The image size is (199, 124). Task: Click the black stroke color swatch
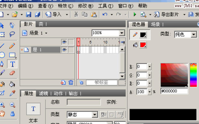(143, 35)
